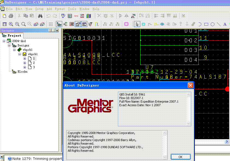Close the About DxDesigner dialog

pyautogui.click(x=190, y=85)
